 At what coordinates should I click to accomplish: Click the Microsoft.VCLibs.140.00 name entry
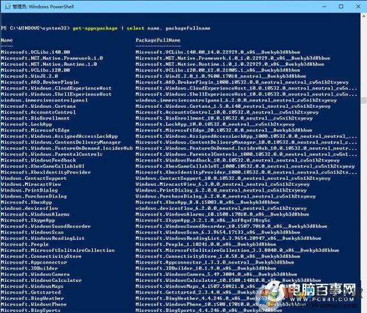tap(35, 52)
